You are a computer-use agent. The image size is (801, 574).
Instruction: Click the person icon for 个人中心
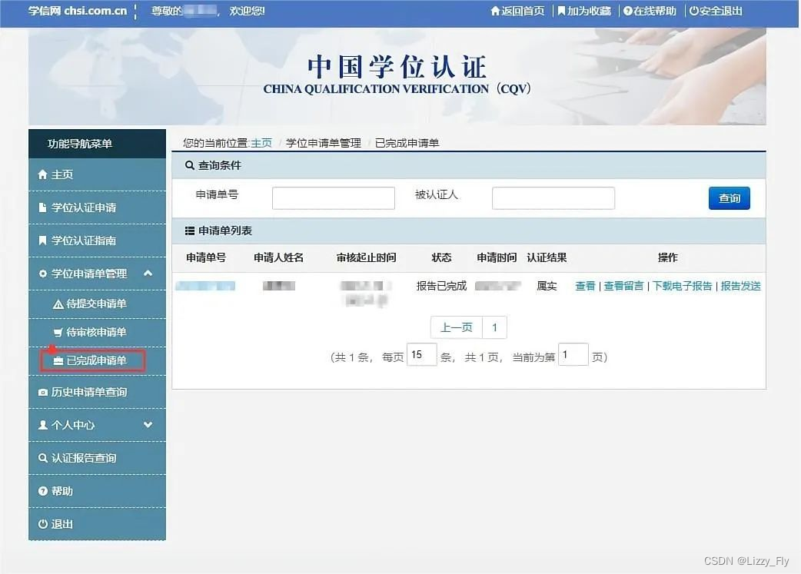45,425
